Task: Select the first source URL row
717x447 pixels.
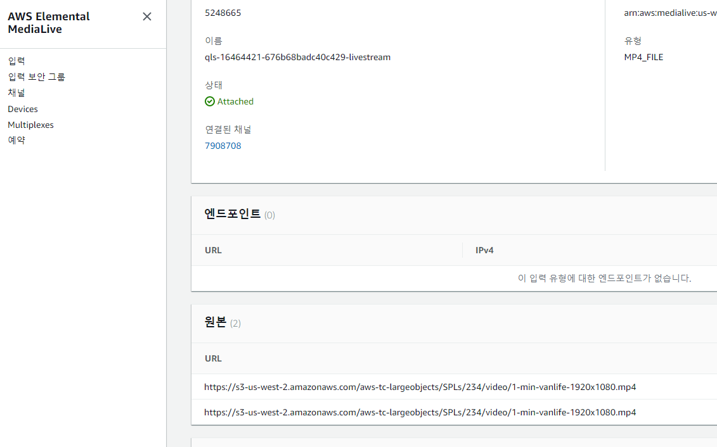Action: (x=454, y=387)
